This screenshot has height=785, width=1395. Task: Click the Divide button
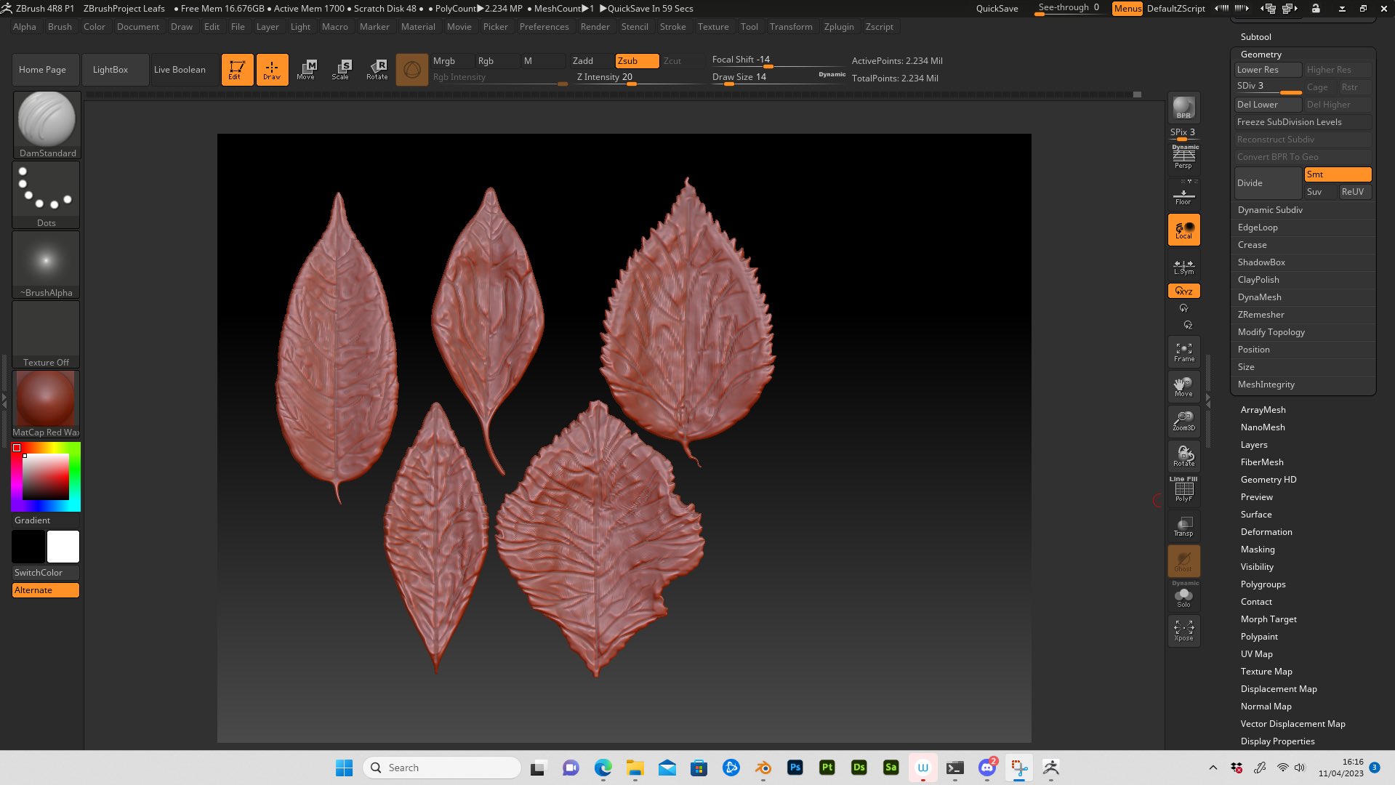[1267, 182]
